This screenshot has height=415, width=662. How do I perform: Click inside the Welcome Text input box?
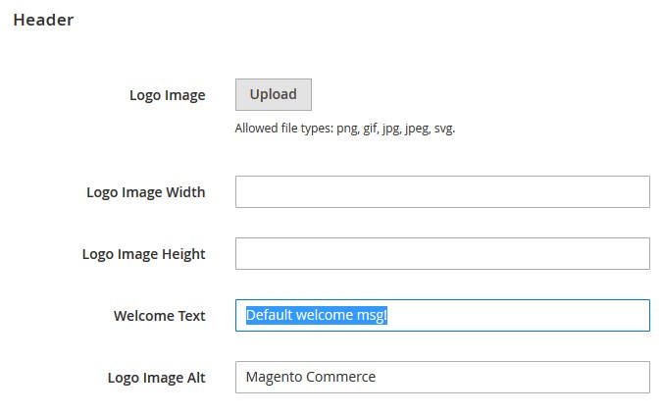(442, 315)
